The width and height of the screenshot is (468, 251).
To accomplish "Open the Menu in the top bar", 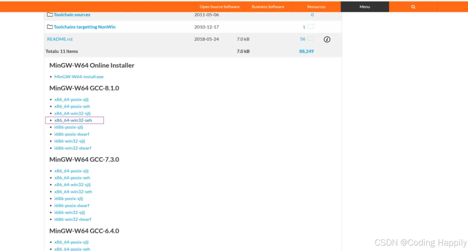I will point(365,7).
